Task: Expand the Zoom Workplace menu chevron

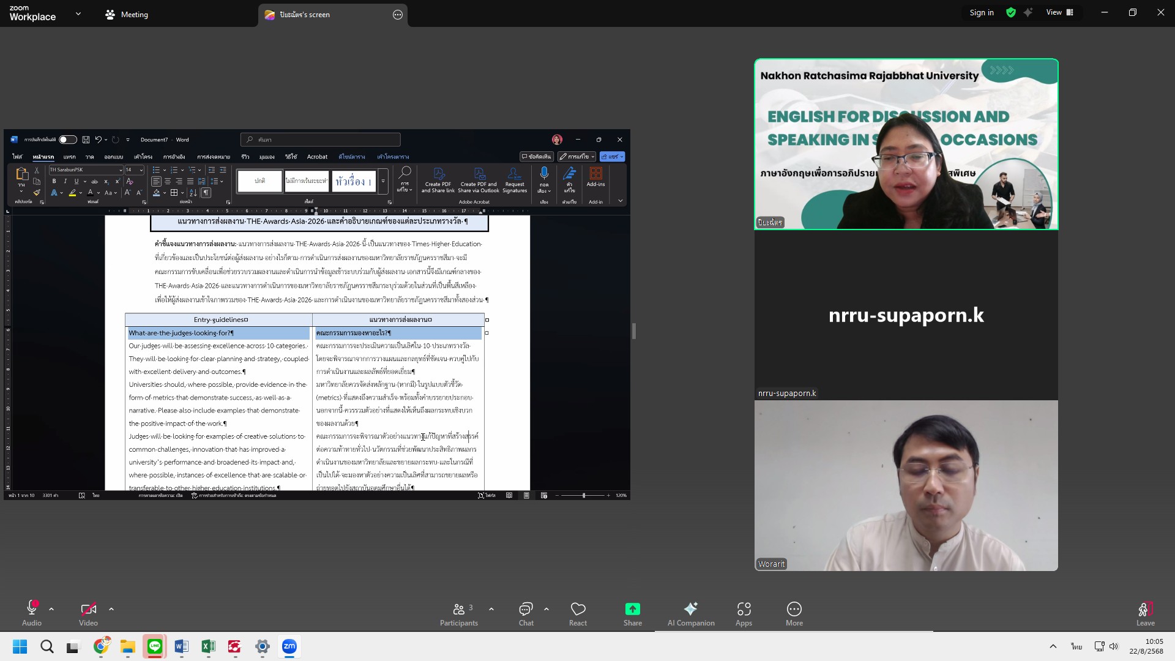Action: (78, 13)
